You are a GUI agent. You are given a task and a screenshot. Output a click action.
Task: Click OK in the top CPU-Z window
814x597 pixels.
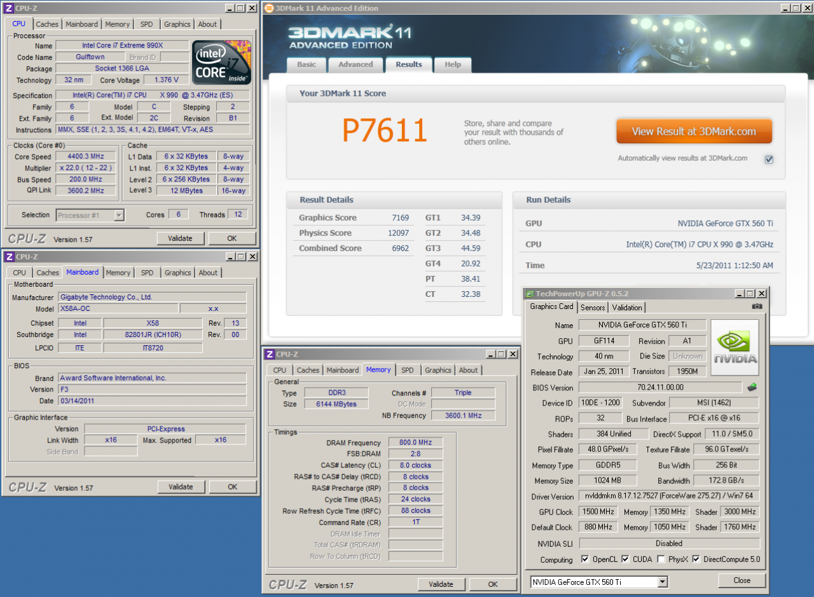[232, 238]
